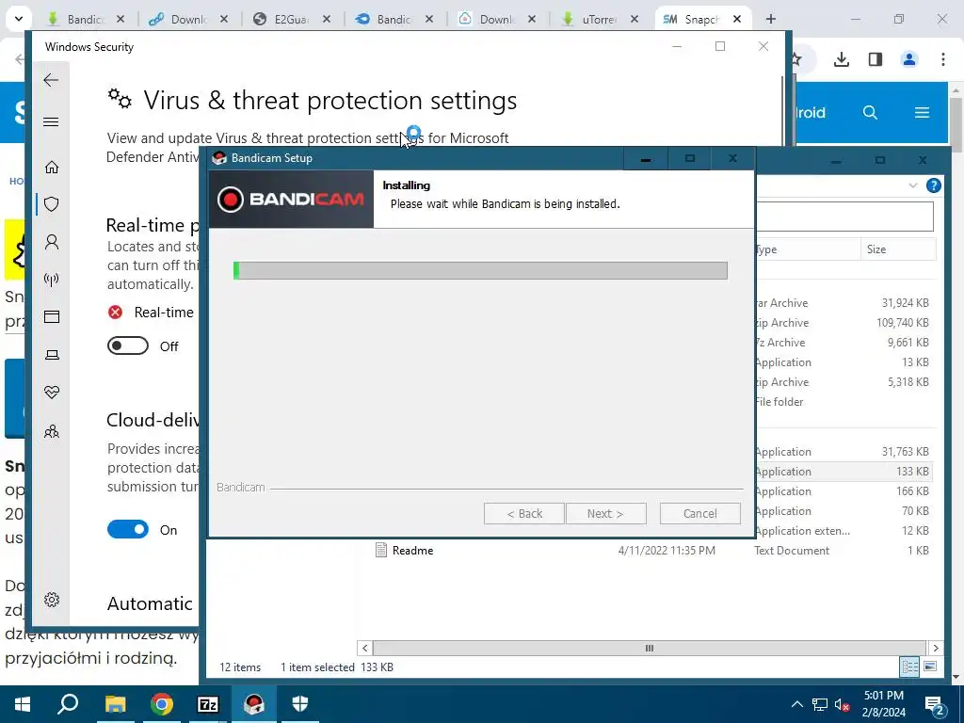Image resolution: width=964 pixels, height=723 pixels.
Task: Show hidden system tray icons
Action: point(796,704)
